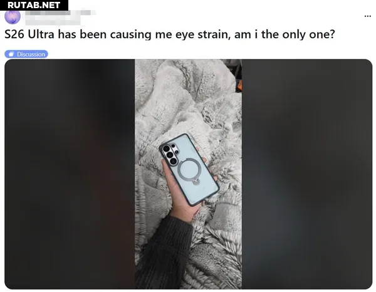
Task: Open the poster's purple avatar
Action: tap(13, 17)
